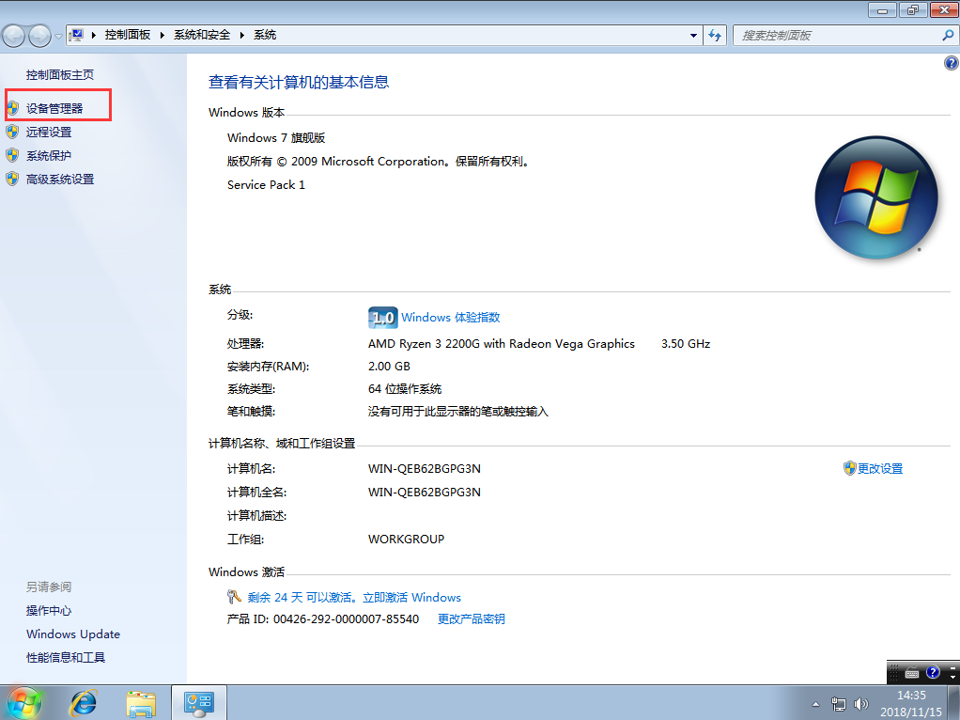The width and height of the screenshot is (960, 720).
Task: Click the 立即激活 Windows activation link
Action: point(411,598)
